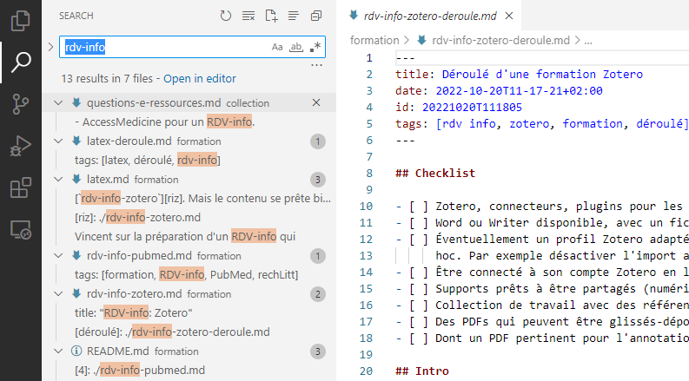689x381 pixels.
Task: Toggle Match Whole Word option
Action: pos(296,47)
